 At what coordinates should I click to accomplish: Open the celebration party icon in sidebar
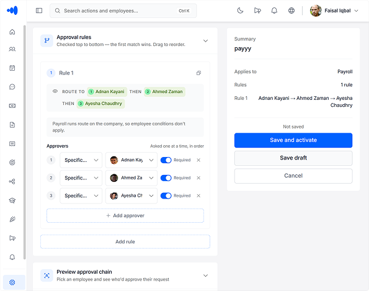pyautogui.click(x=12, y=219)
